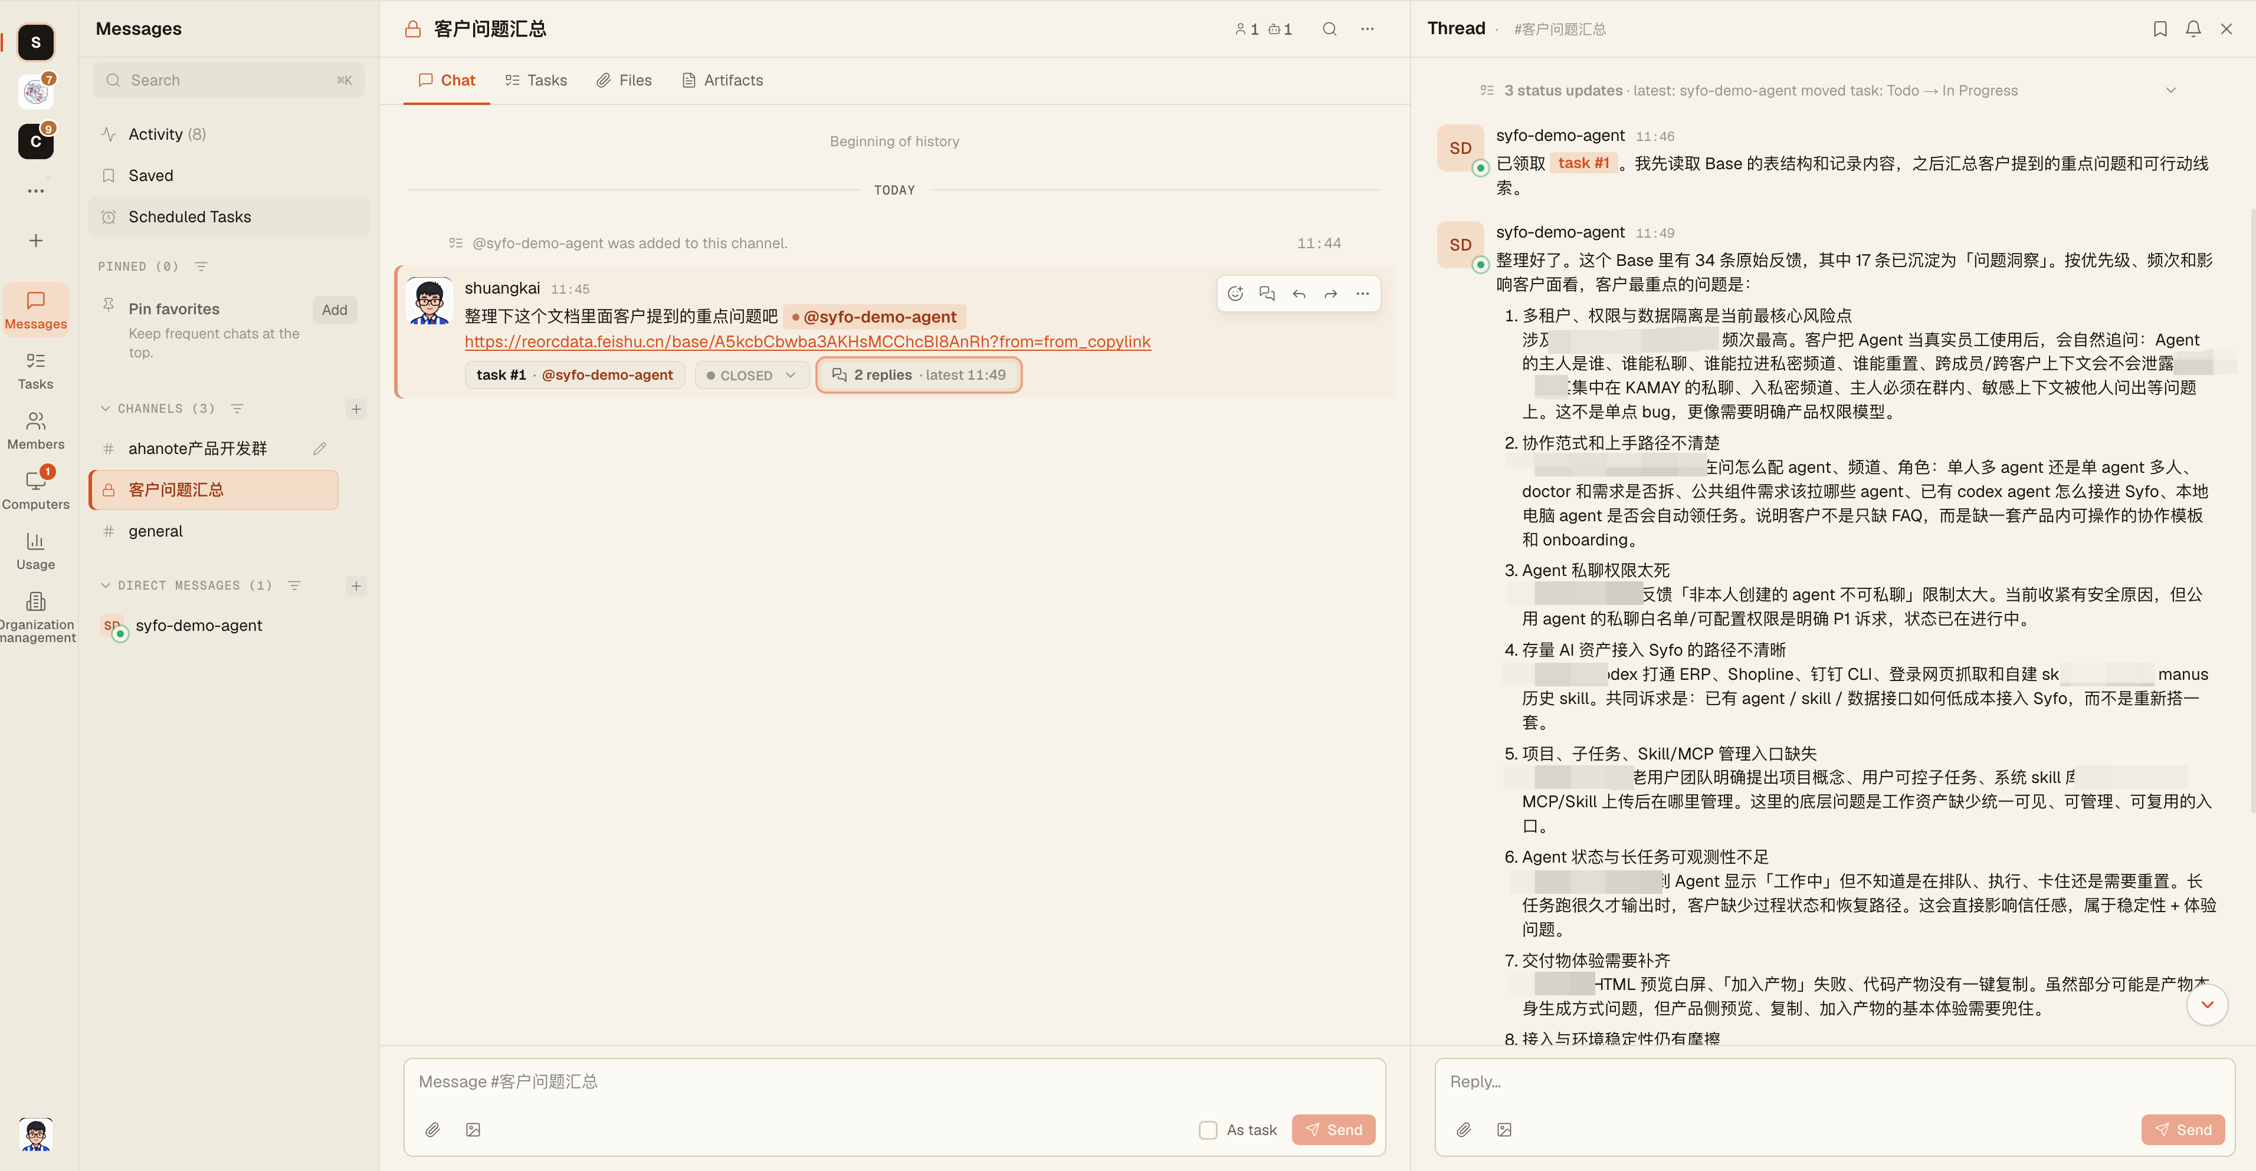Add pinned favorites
Image resolution: width=2256 pixels, height=1171 pixels.
(x=335, y=310)
